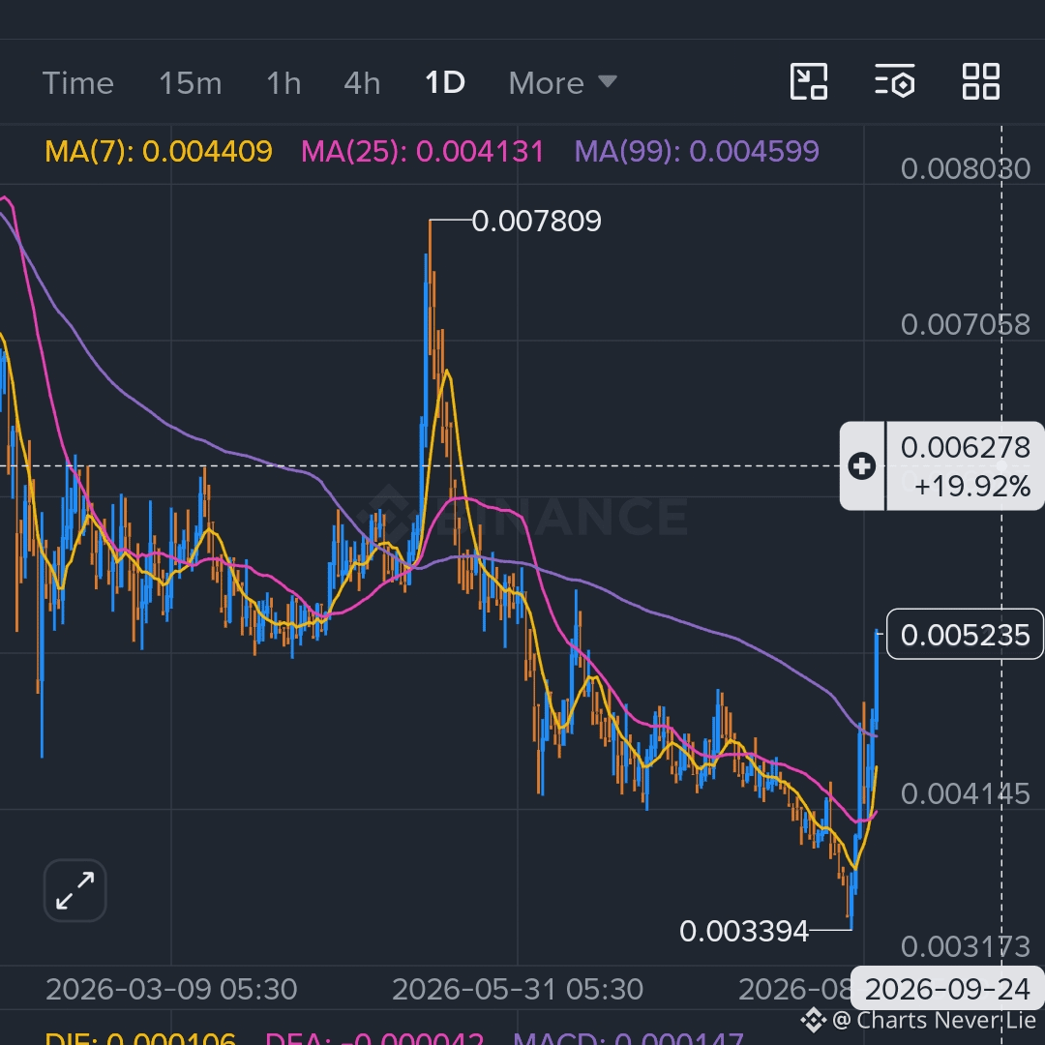The image size is (1045, 1045).
Task: Click the 2026-09-24 crosshair date tag
Action: [947, 990]
